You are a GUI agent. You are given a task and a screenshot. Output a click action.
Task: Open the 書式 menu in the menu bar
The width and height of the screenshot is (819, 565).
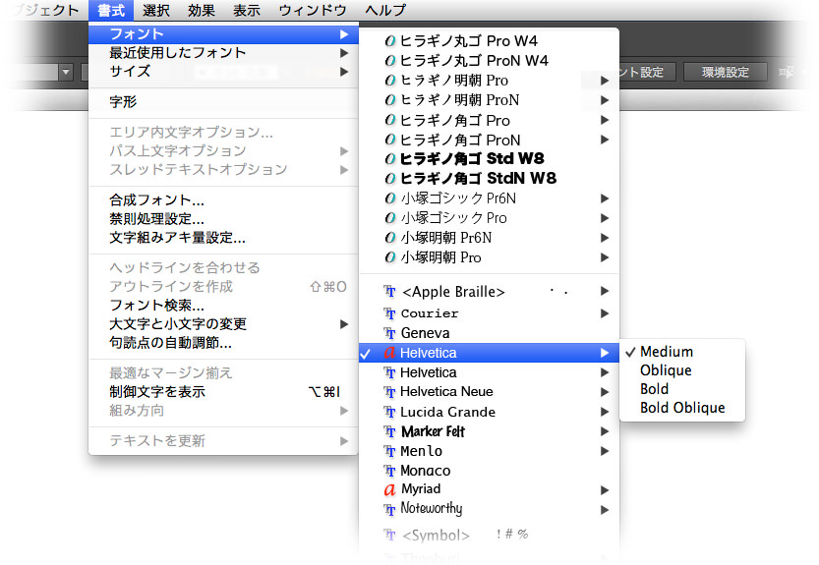(x=111, y=10)
